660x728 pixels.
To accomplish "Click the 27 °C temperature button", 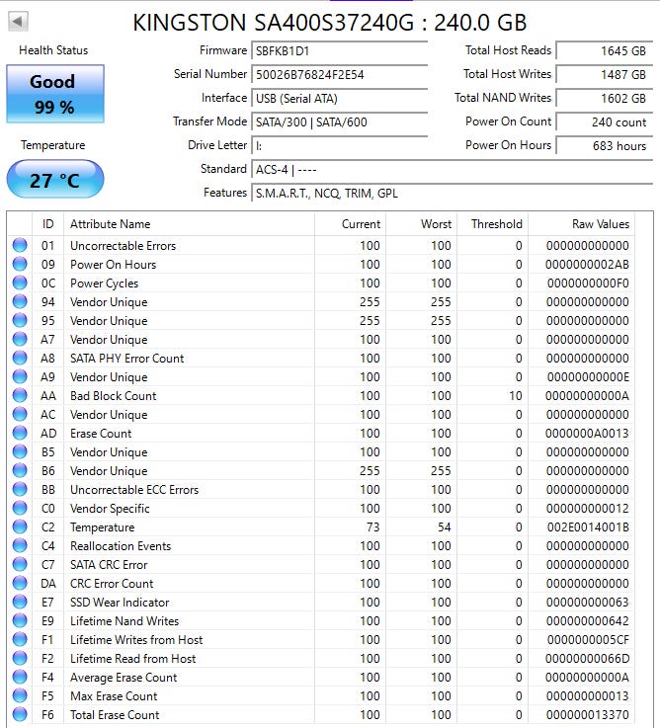I will pos(55,180).
